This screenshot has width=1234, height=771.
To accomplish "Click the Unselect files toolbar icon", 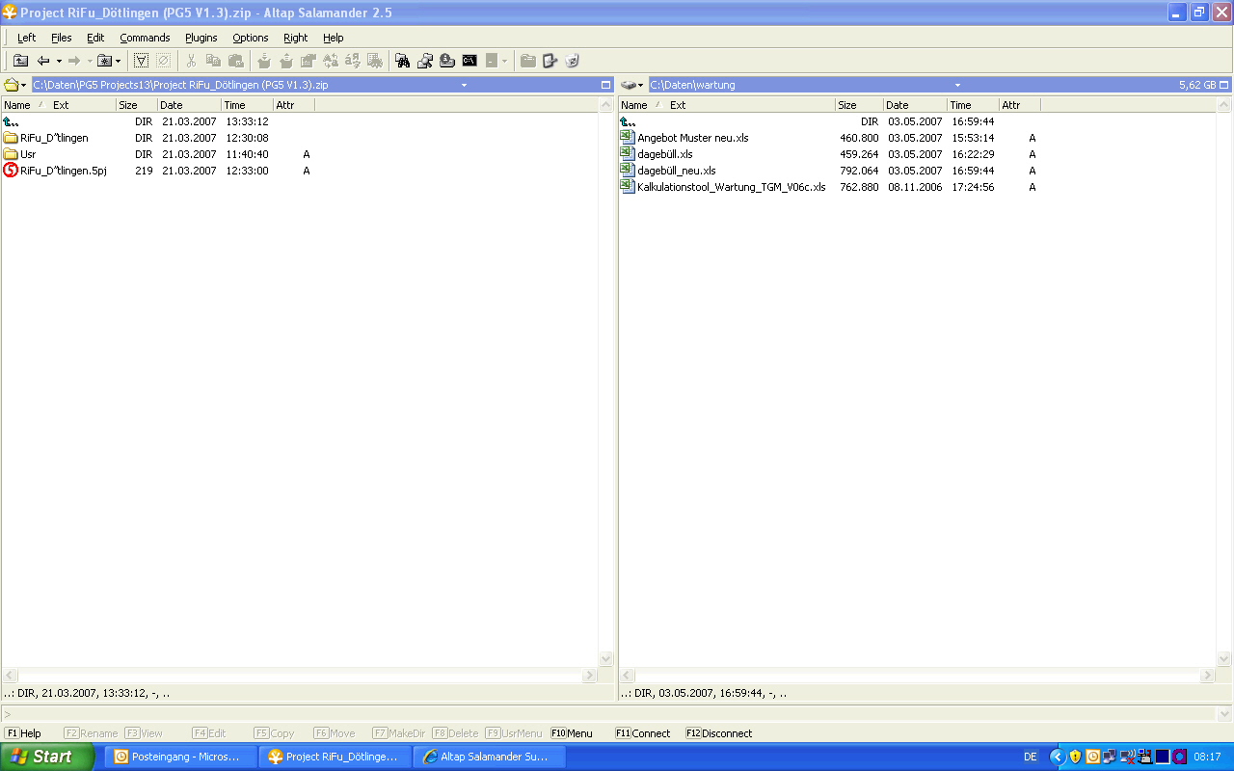I will click(163, 61).
